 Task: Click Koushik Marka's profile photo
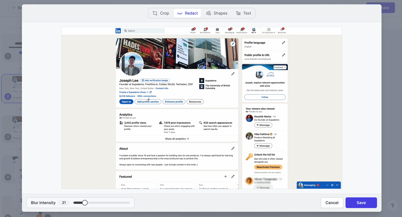[249, 118]
